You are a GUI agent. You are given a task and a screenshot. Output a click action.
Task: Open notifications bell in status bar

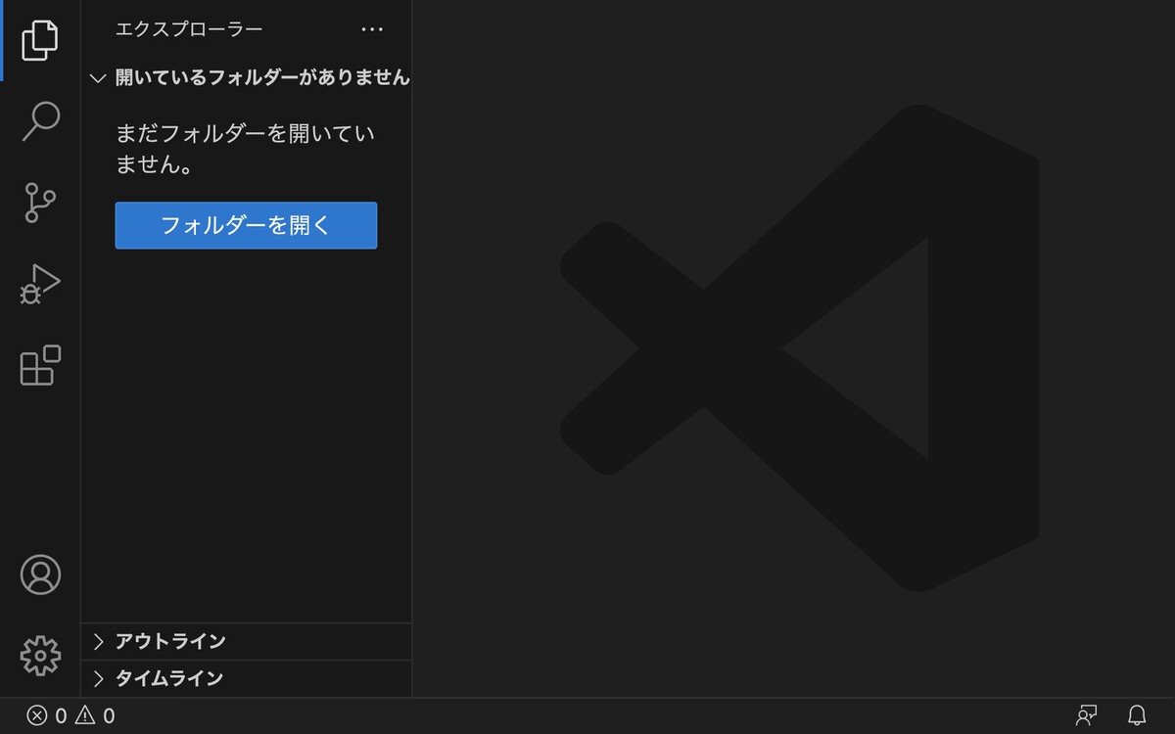click(1137, 715)
